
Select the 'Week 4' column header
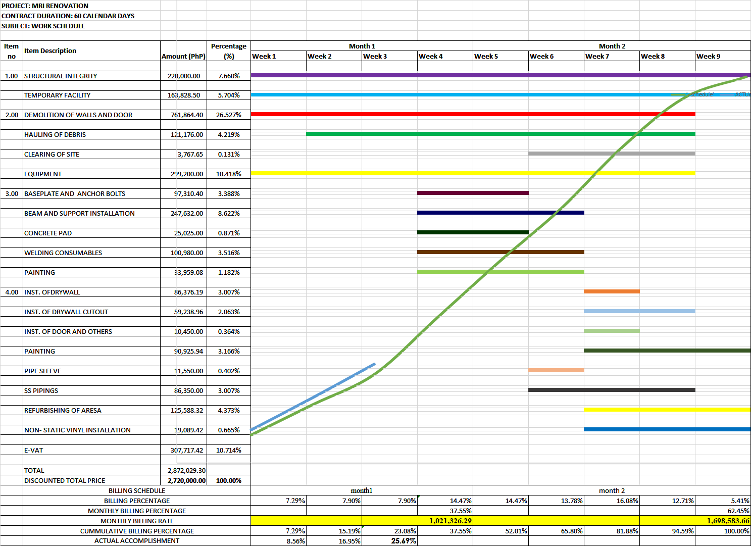pyautogui.click(x=445, y=56)
